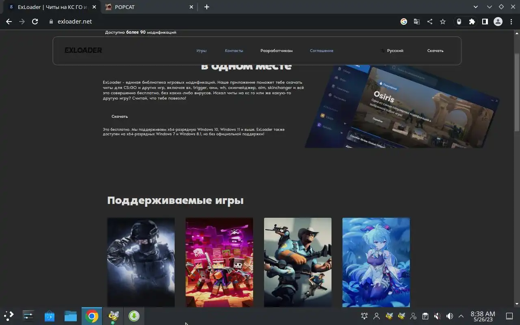This screenshot has width=520, height=325.
Task: Click the Chrome taskbar icon
Action: (x=92, y=316)
